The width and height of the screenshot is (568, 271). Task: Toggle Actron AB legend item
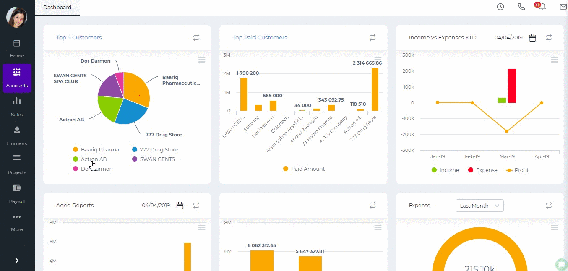coord(90,159)
